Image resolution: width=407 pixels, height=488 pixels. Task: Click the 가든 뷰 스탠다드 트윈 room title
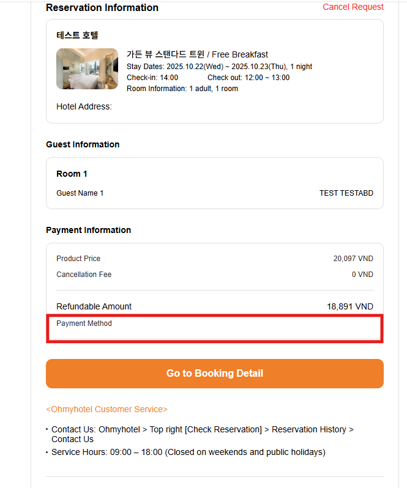165,54
